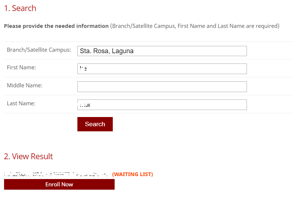Click the "2. View Result" heading
300x197 pixels.
28,156
